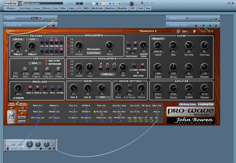Open the Filter module menu
236x163 pixels.
(x=63, y=8)
